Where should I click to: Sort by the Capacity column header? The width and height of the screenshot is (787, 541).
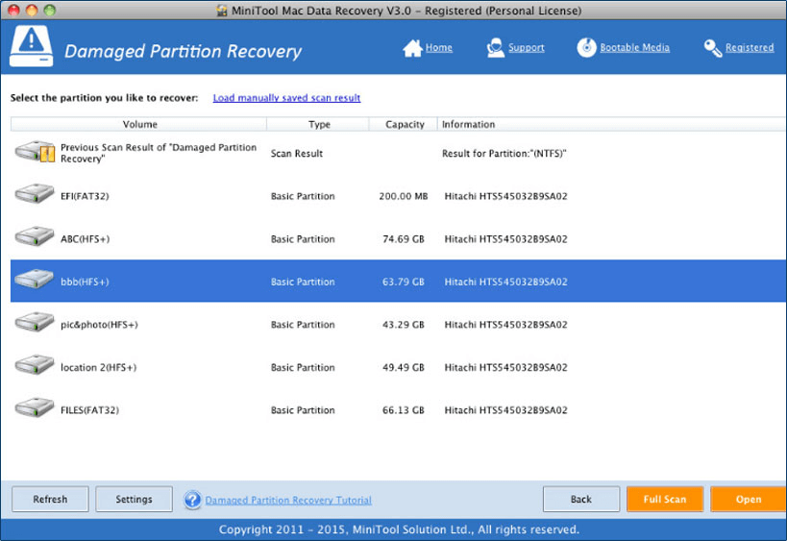tap(404, 125)
